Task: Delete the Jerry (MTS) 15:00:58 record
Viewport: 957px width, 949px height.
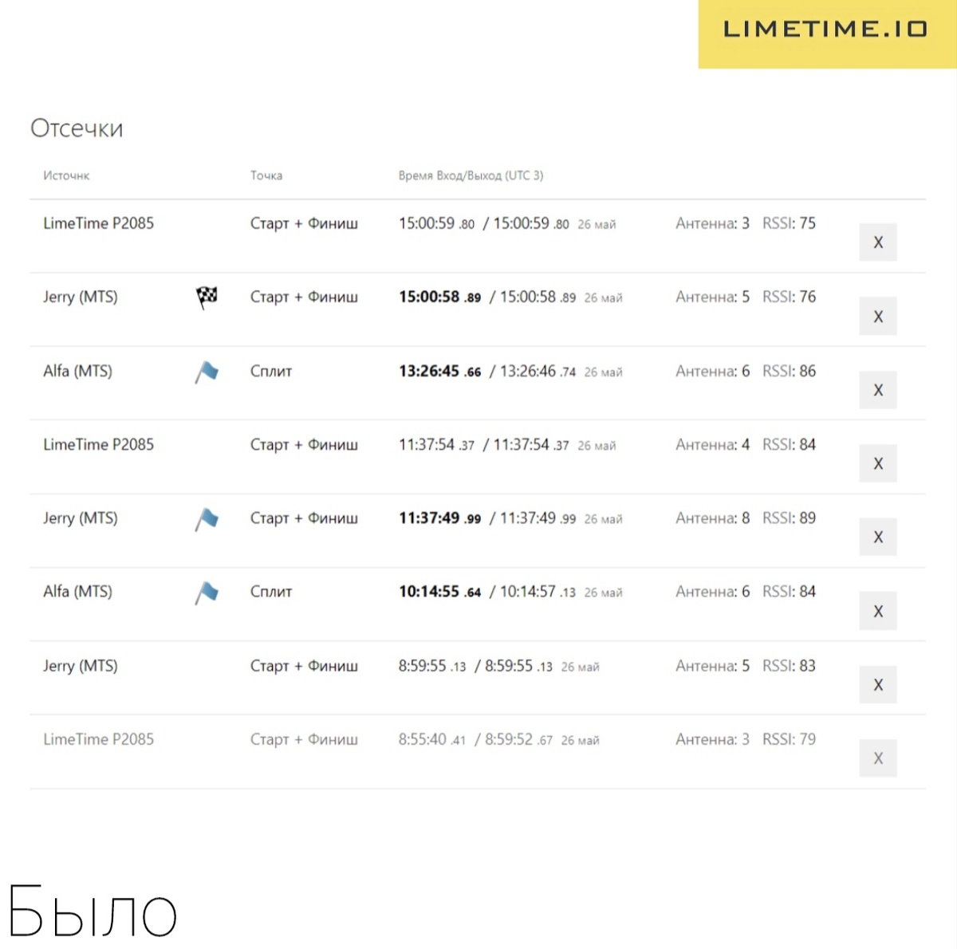Action: (x=877, y=317)
